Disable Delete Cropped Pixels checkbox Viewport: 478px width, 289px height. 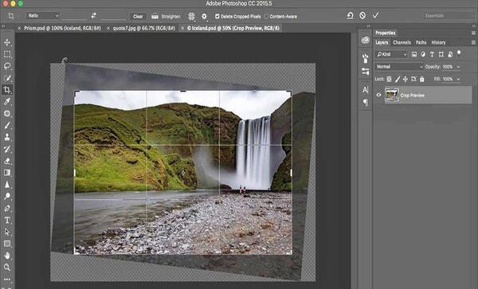click(x=217, y=17)
